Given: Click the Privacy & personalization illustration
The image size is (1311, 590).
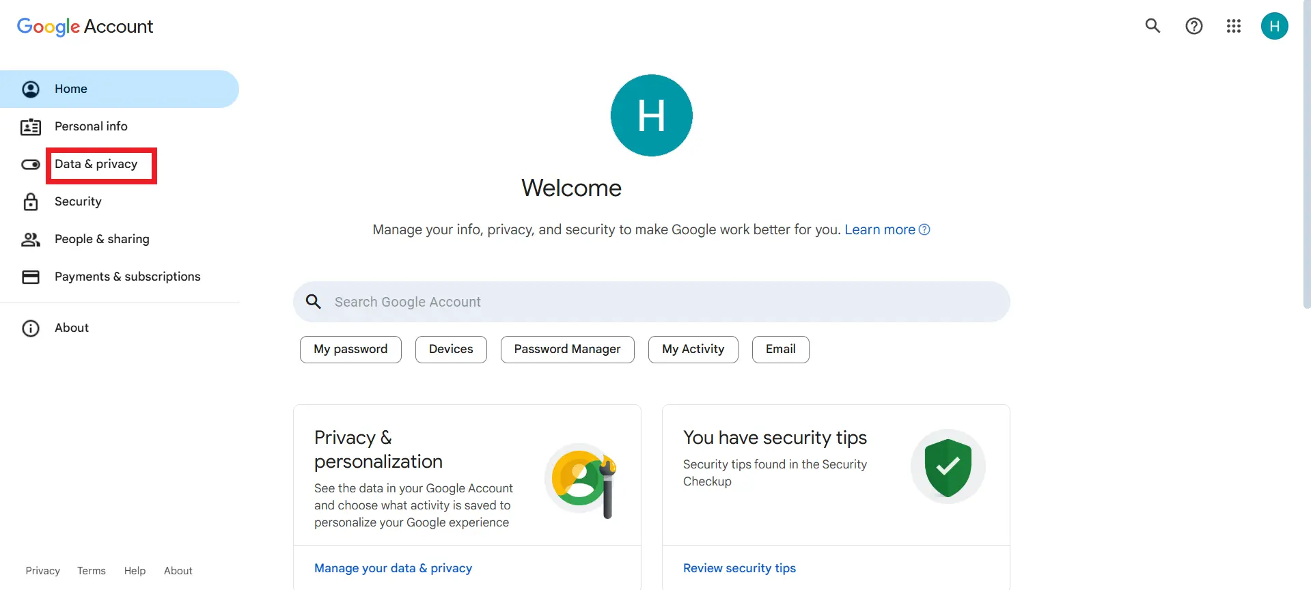Looking at the screenshot, I should tap(581, 480).
